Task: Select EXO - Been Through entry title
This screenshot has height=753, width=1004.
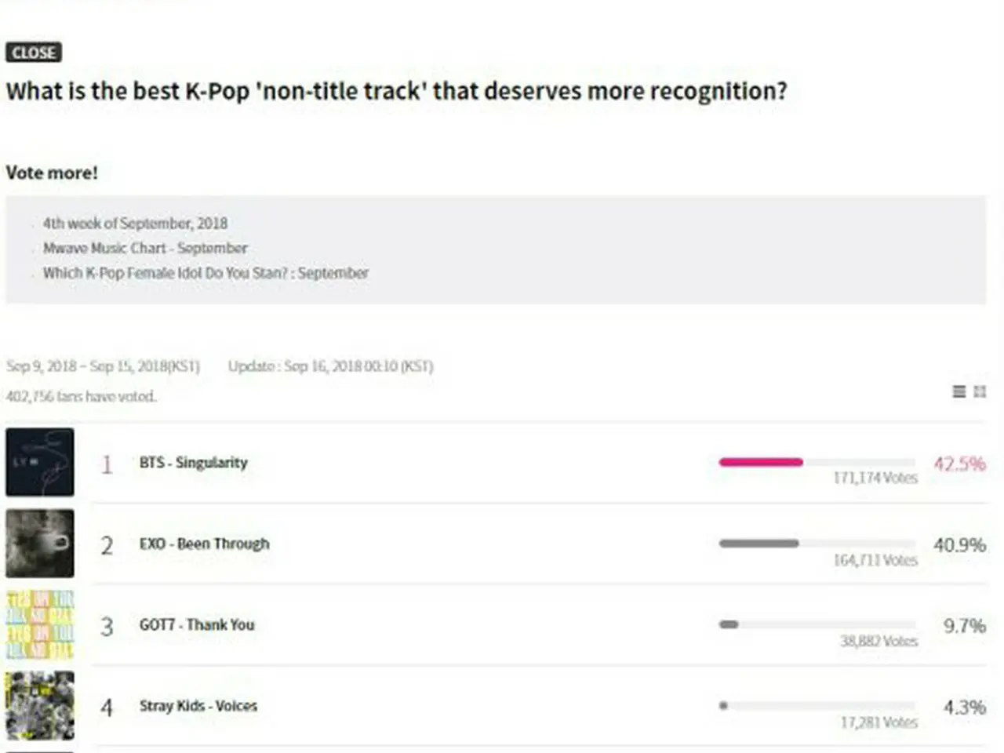Action: [x=204, y=544]
